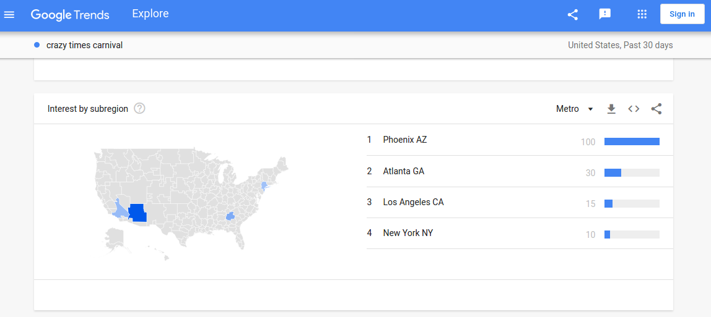Open the Google Trends logo link
The width and height of the screenshot is (711, 317).
(x=70, y=14)
